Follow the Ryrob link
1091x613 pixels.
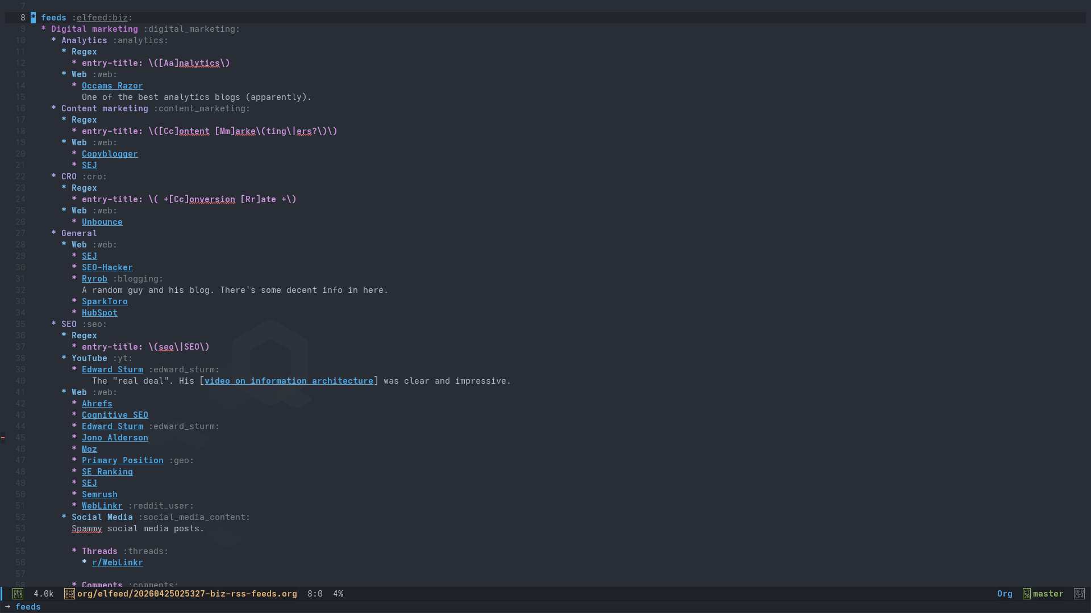click(94, 279)
